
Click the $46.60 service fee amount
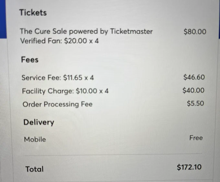click(x=194, y=77)
